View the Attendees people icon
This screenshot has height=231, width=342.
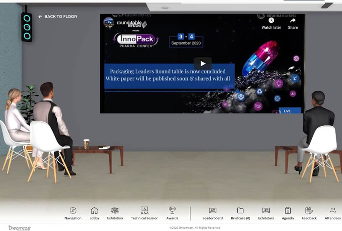(x=333, y=210)
